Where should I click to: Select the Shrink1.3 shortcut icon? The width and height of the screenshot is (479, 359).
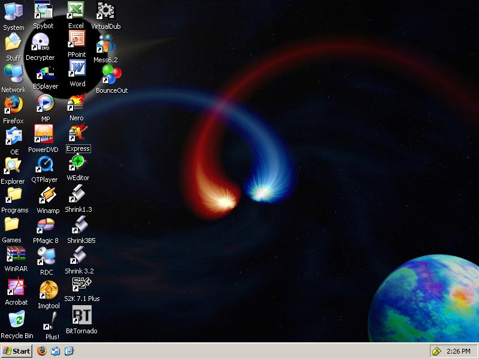77,194
